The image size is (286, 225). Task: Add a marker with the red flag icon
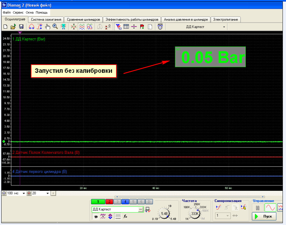pos(142,27)
